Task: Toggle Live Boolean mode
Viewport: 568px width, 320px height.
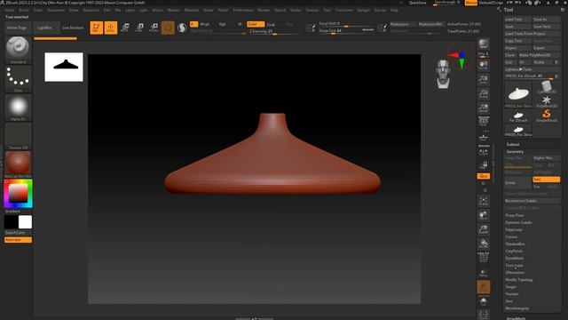Action: point(73,28)
